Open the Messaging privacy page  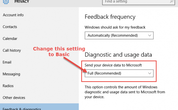click(12, 74)
